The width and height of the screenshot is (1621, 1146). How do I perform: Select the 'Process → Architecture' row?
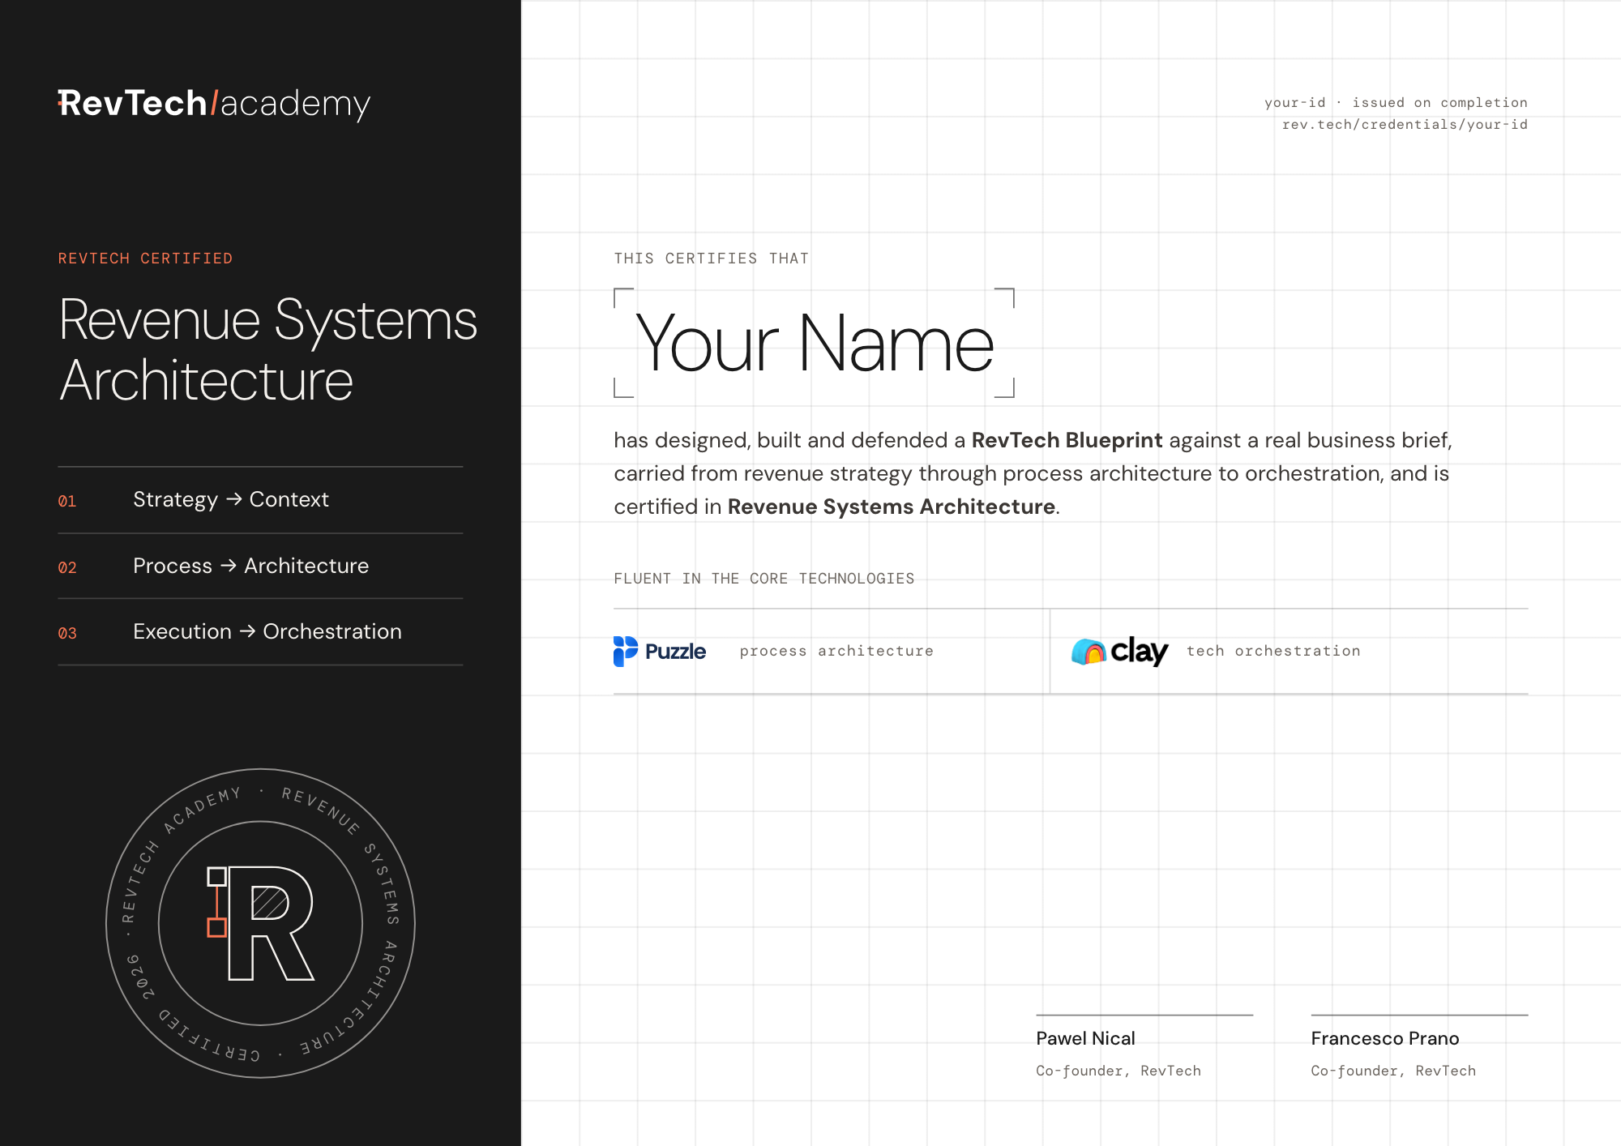click(260, 567)
